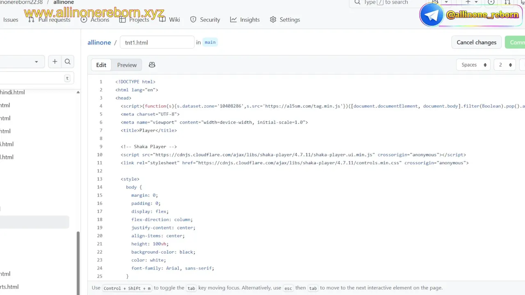This screenshot has width=525, height=295.
Task: Click the search files magnifier icon
Action: pos(68,62)
